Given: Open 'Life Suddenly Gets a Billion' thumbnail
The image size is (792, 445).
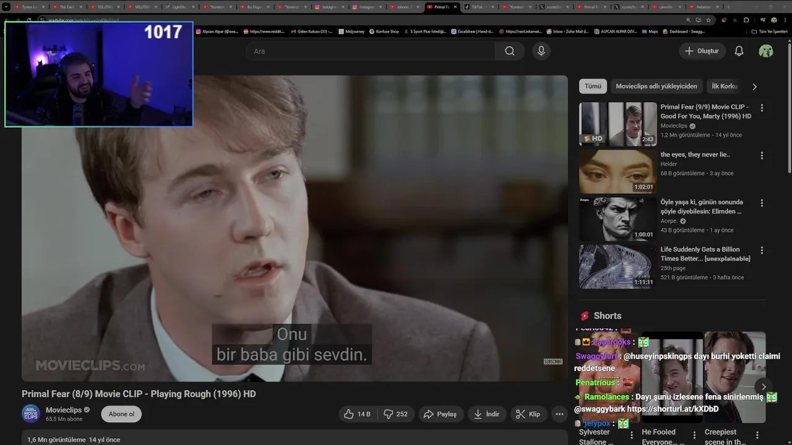Looking at the screenshot, I should (618, 266).
